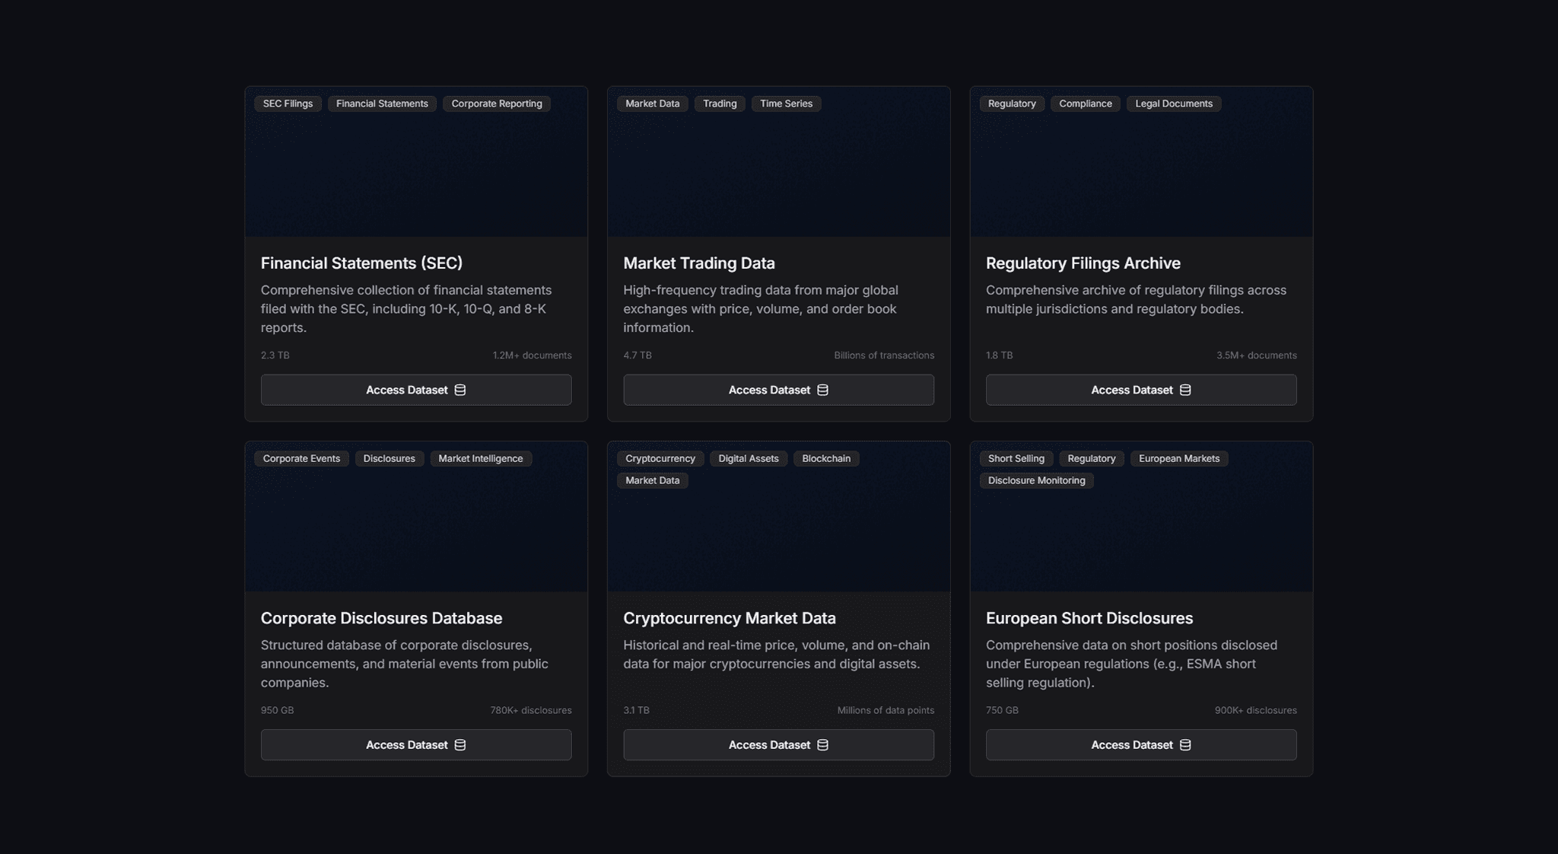
Task: Select the Compliance tag
Action: (1086, 104)
